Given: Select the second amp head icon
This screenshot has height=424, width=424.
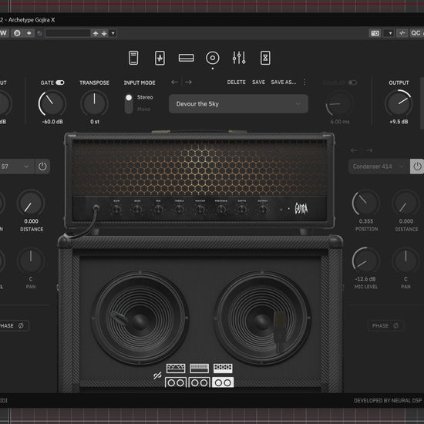Looking at the screenshot, I should [x=200, y=368].
